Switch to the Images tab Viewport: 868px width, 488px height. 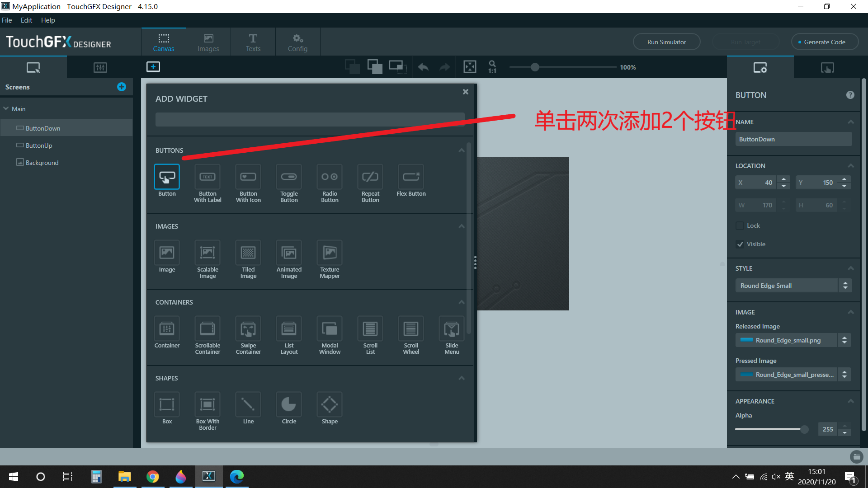(208, 42)
